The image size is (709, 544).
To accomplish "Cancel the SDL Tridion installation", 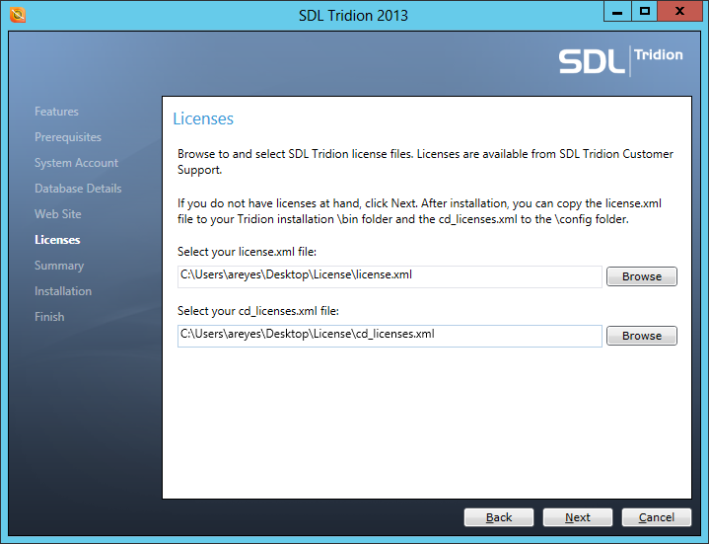I will pyautogui.click(x=656, y=517).
